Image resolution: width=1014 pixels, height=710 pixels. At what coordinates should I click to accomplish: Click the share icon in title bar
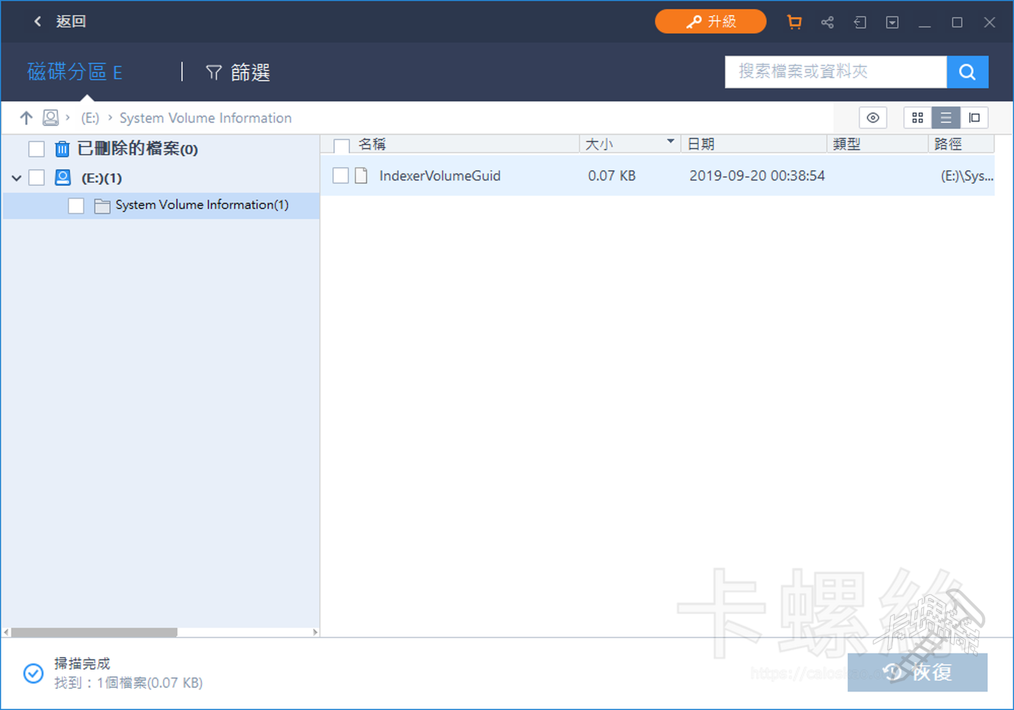tap(827, 22)
